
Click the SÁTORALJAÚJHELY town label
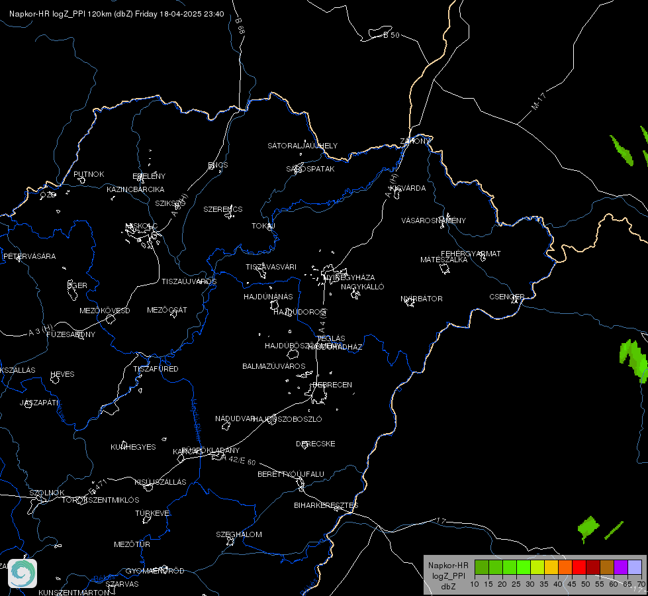pos(302,146)
